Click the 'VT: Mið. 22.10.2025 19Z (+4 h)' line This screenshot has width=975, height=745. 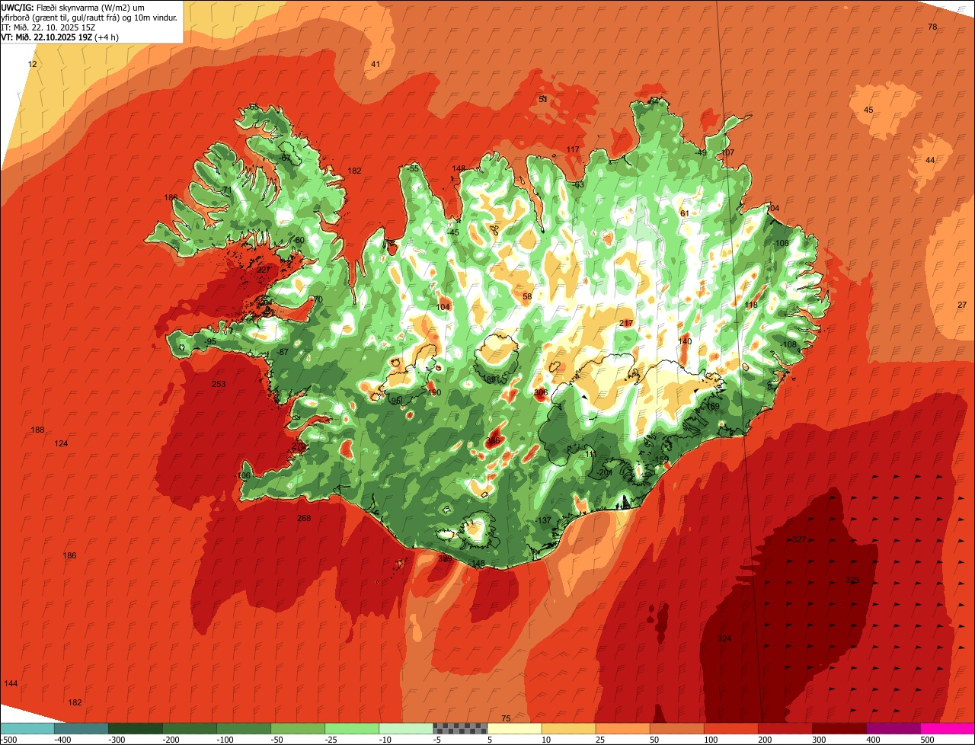60,37
